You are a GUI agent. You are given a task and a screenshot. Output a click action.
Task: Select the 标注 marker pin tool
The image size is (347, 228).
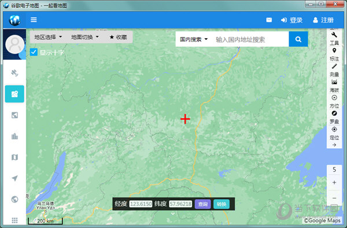click(334, 54)
